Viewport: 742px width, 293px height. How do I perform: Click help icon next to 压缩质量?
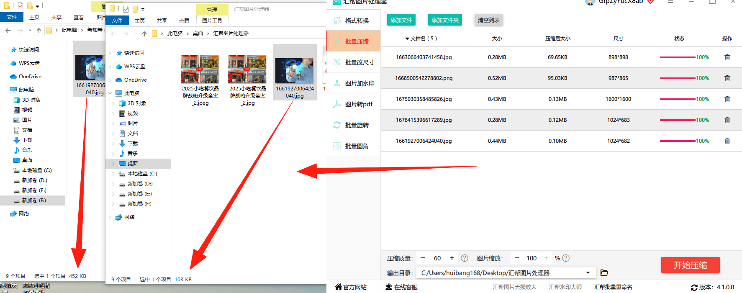465,258
